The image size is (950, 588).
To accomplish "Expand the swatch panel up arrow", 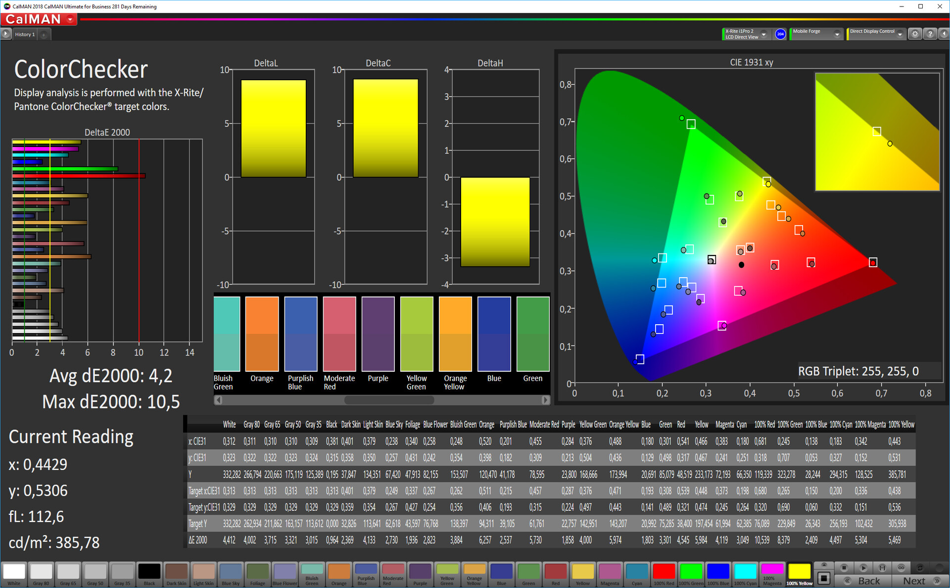I will pyautogui.click(x=824, y=565).
